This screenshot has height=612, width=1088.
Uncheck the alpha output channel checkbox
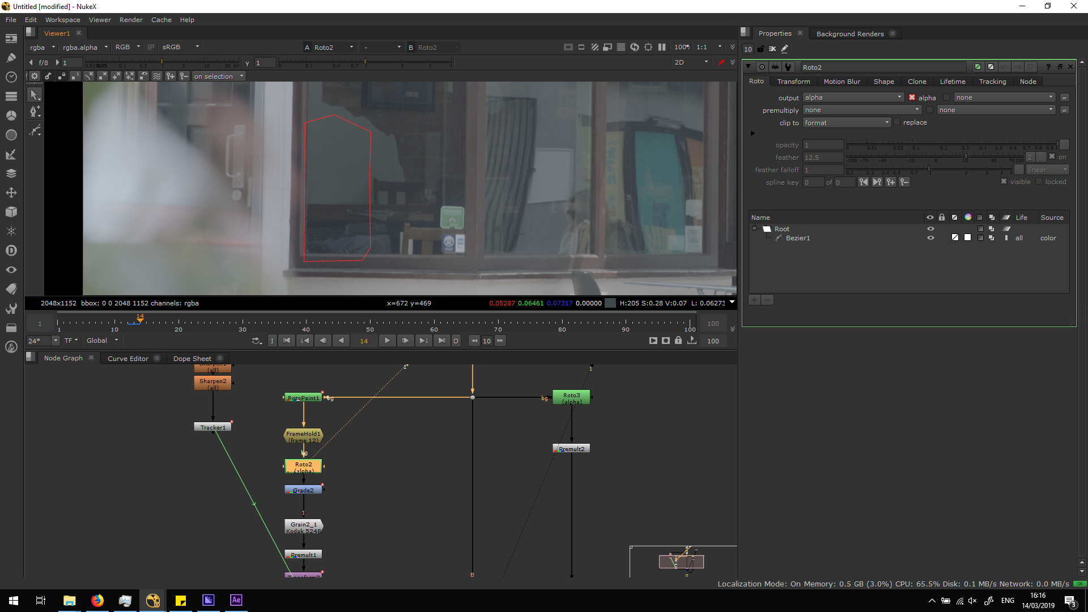pos(912,97)
